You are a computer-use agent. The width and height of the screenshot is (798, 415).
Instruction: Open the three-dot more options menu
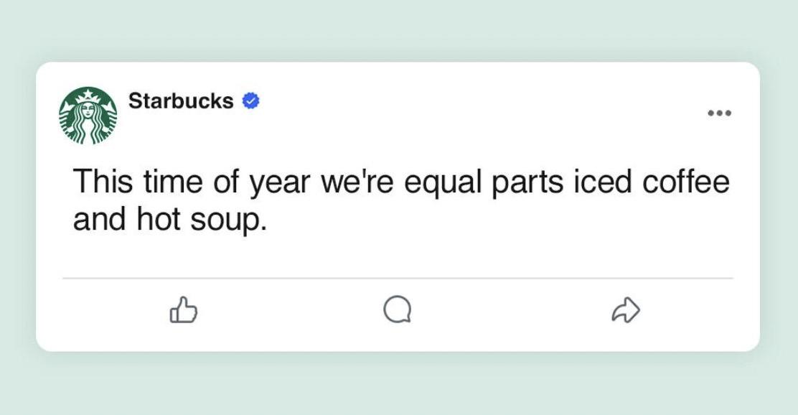point(720,113)
